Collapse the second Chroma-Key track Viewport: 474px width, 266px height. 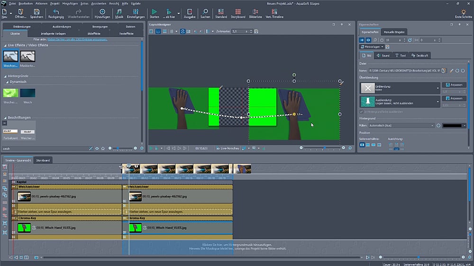click(125, 218)
